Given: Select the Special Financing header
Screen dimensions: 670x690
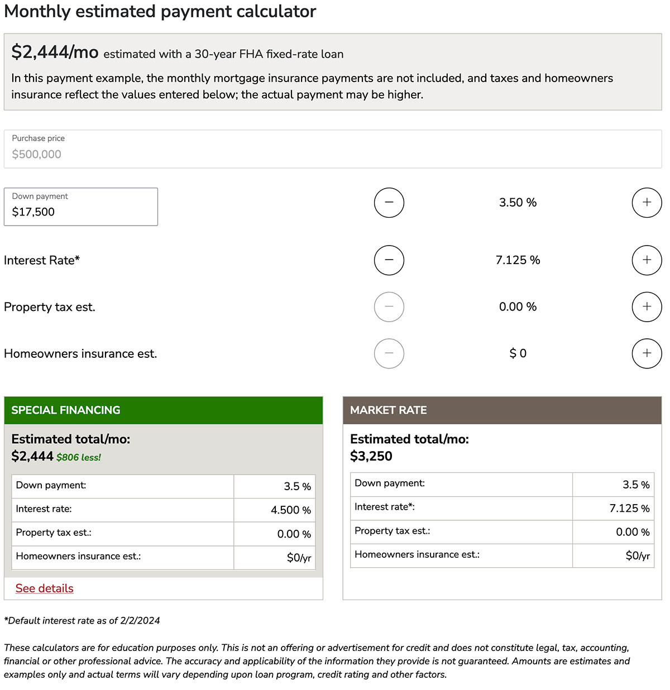Looking at the screenshot, I should click(163, 410).
